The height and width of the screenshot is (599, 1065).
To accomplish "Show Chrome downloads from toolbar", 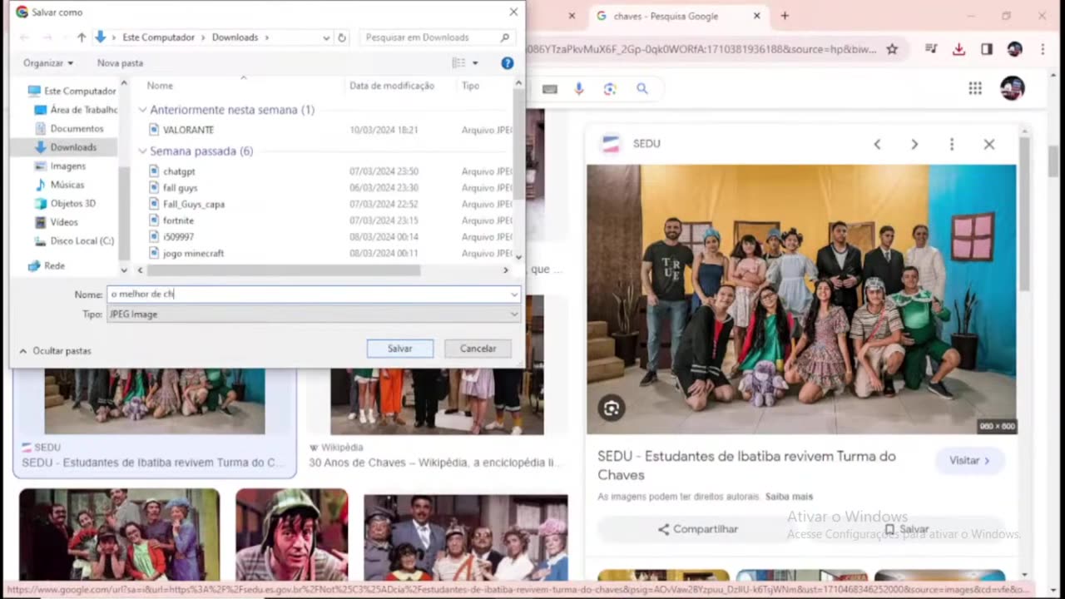I will 959,49.
